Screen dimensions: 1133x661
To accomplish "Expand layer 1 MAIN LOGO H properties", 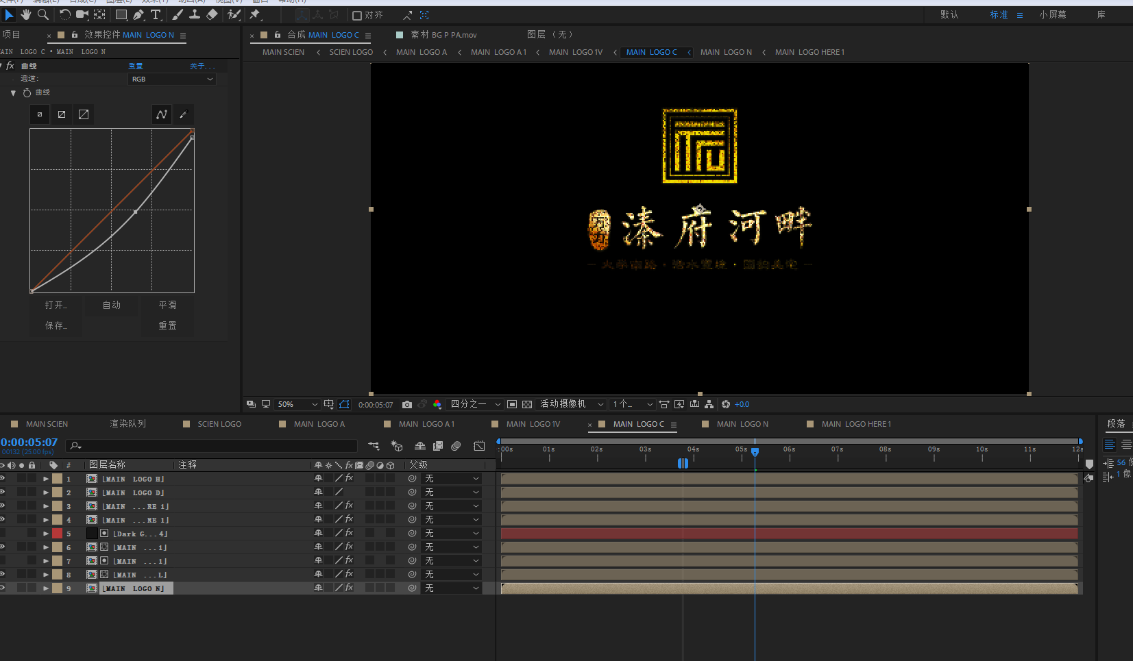I will 46,479.
